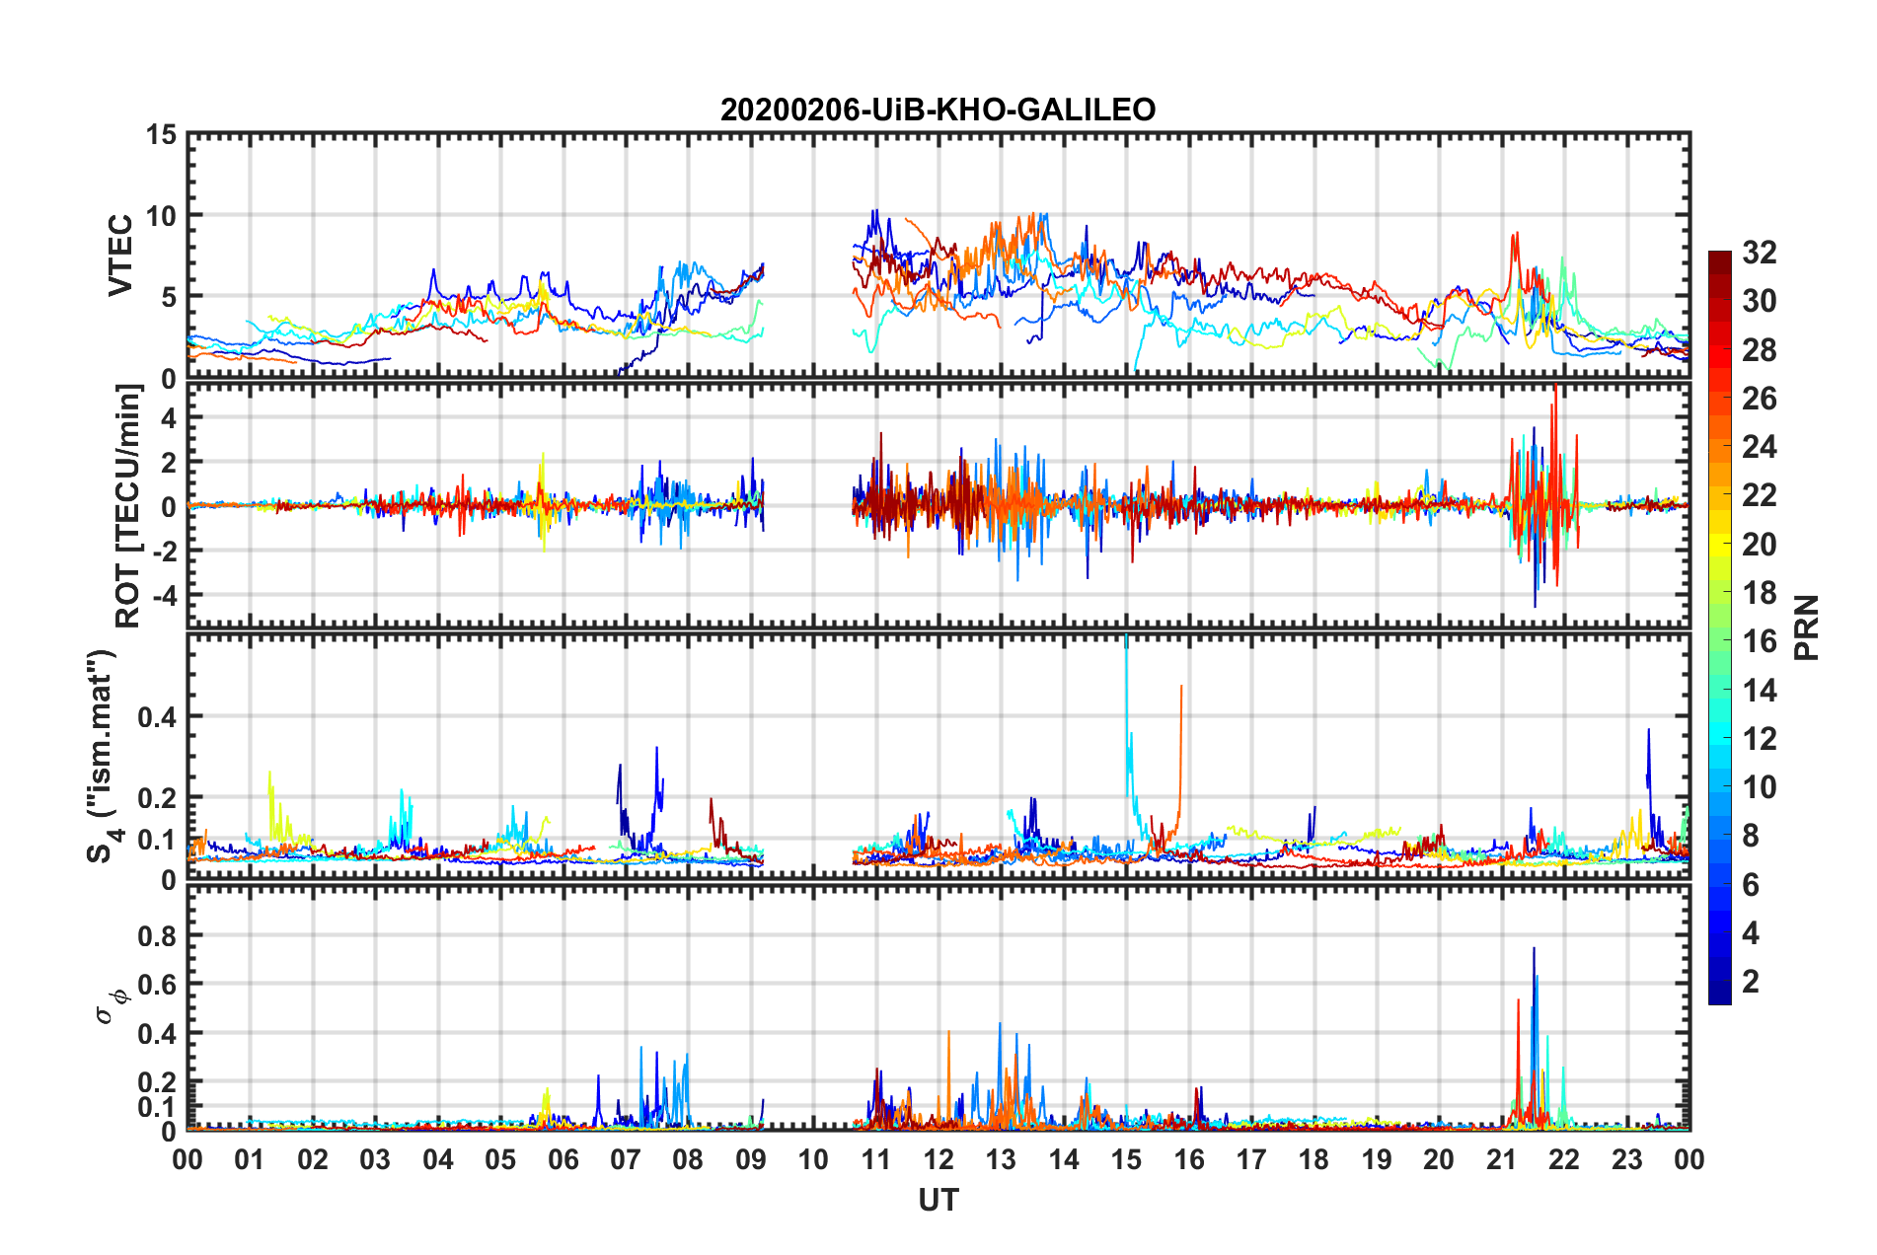Click the 0.8 tick on sigma-phi axis
The width and height of the screenshot is (1877, 1255).
tap(156, 935)
